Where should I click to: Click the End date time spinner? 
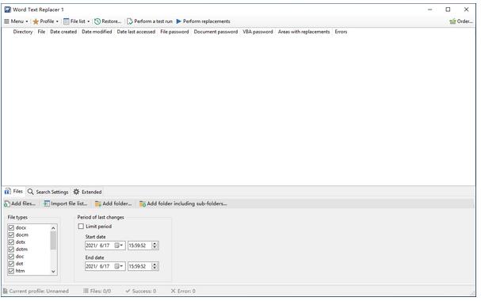[x=155, y=266]
